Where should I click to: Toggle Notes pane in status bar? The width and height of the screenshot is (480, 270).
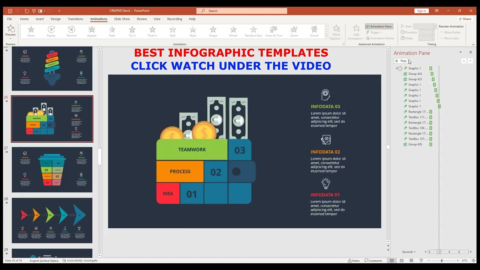(x=354, y=261)
